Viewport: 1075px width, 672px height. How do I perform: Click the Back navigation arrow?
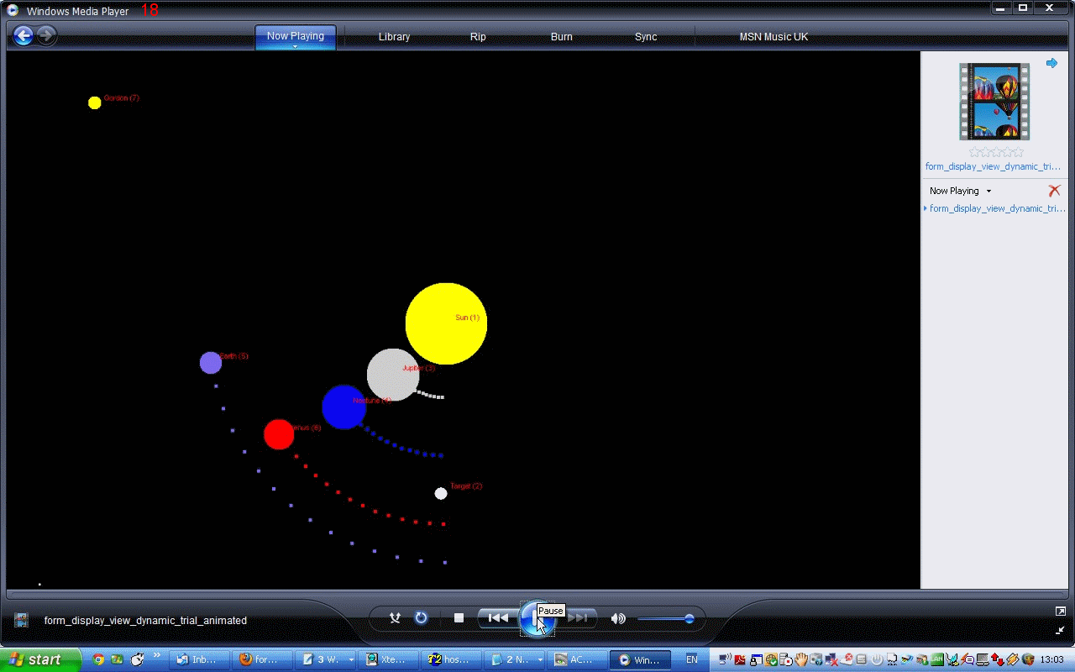pyautogui.click(x=23, y=35)
